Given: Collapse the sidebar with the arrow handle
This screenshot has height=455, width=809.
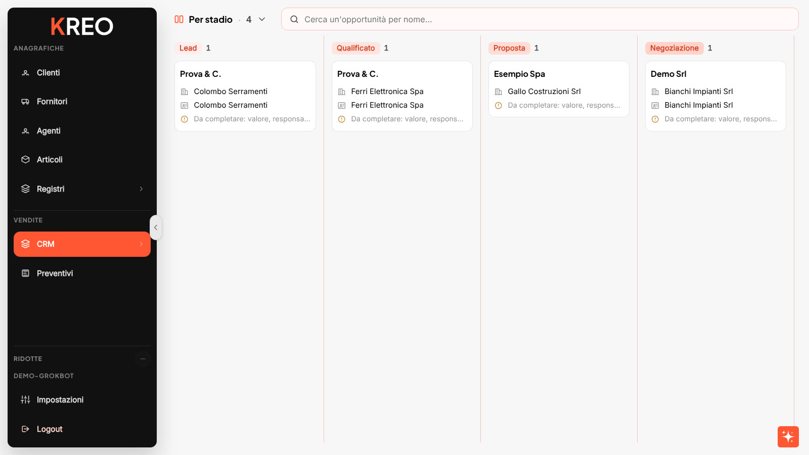Looking at the screenshot, I should point(156,227).
